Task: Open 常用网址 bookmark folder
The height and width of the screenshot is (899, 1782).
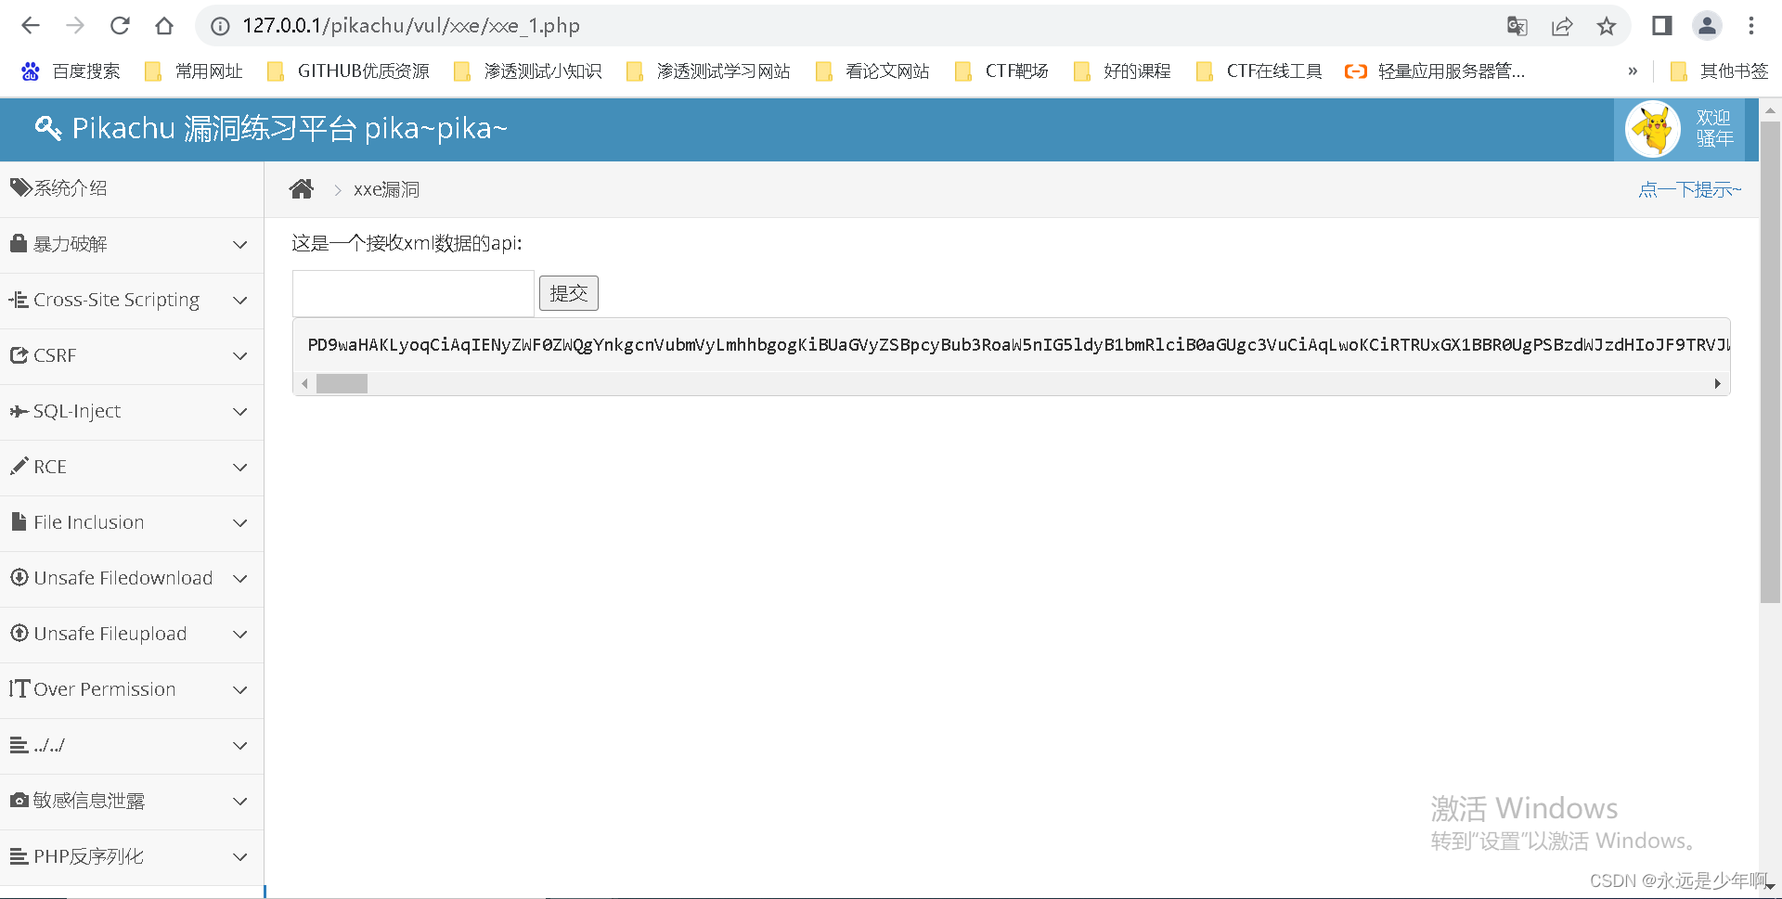Action: pyautogui.click(x=194, y=71)
